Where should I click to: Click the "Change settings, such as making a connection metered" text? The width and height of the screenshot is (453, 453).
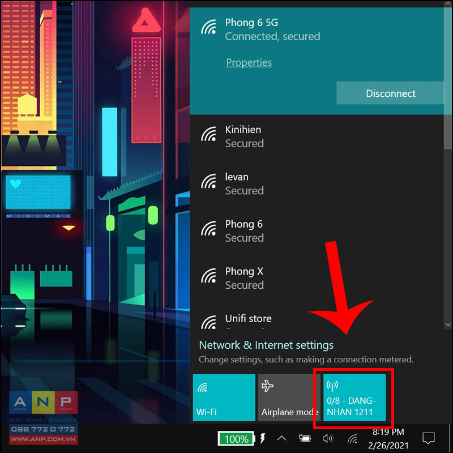coord(306,360)
